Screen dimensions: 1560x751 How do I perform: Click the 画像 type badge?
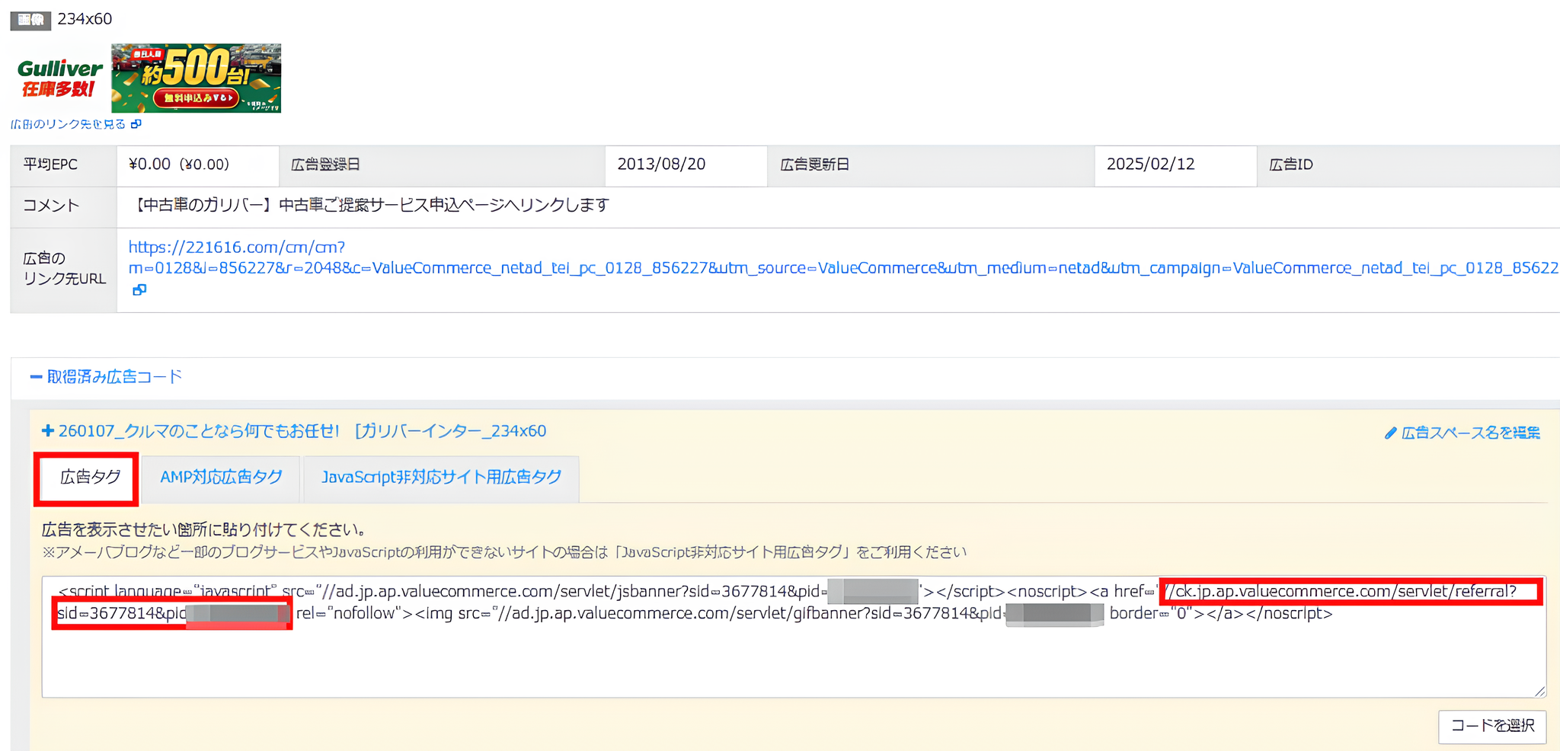point(30,20)
